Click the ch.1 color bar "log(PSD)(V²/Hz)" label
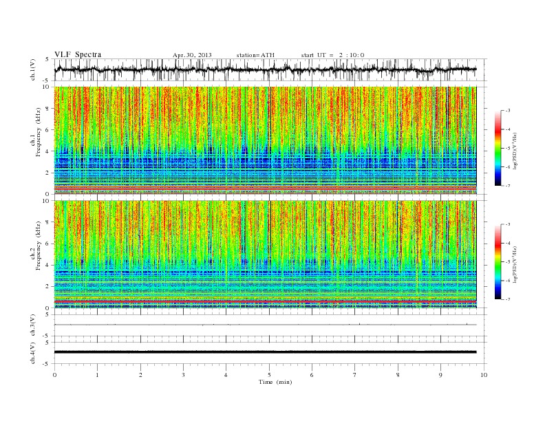This screenshot has height=421, width=545. pos(515,150)
